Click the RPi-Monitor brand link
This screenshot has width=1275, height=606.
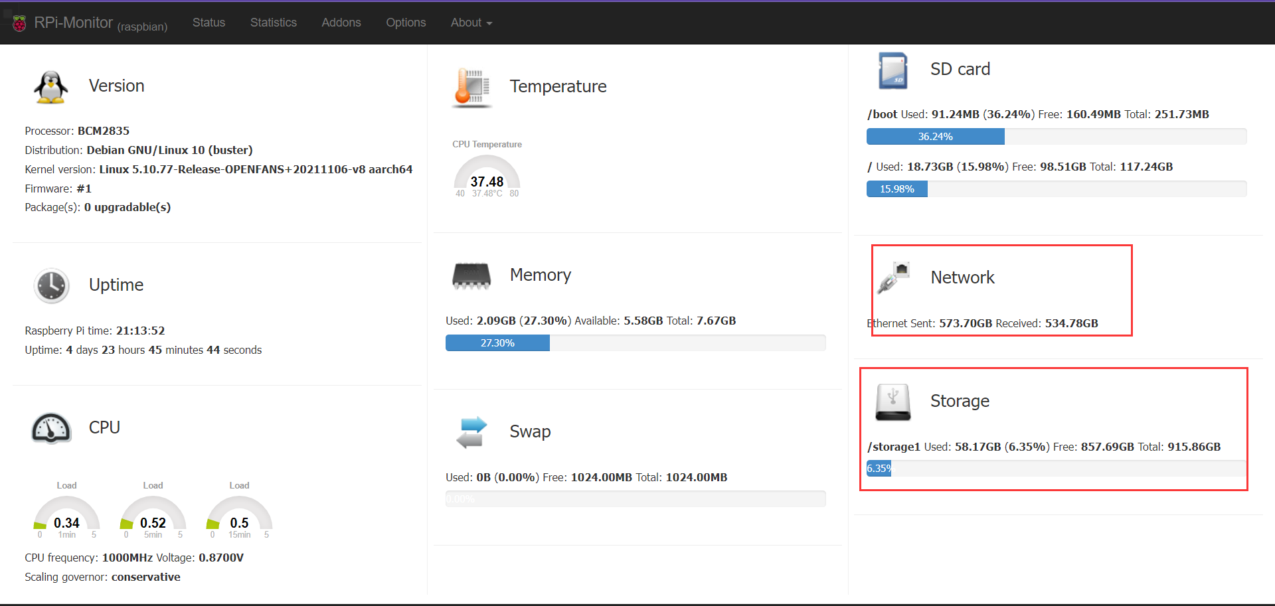(73, 23)
